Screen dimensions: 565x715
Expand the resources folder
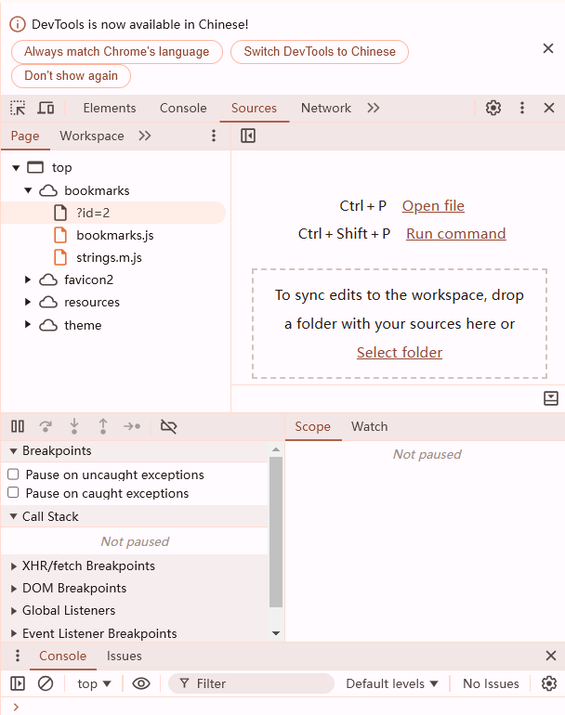tap(28, 302)
